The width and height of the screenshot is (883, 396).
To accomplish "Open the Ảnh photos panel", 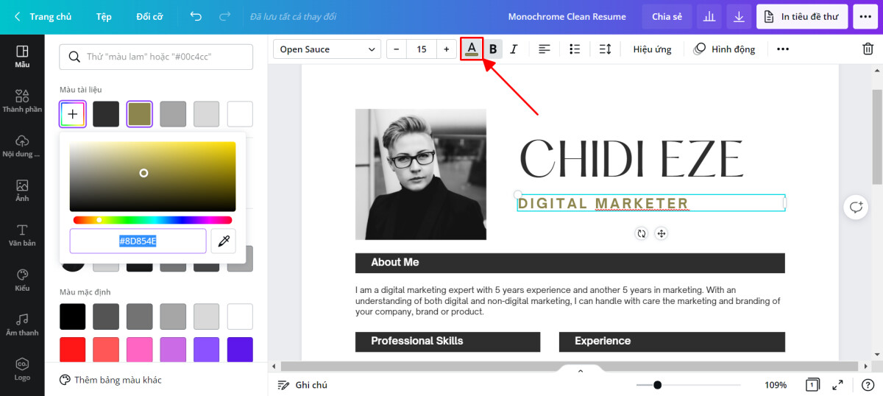I will pyautogui.click(x=22, y=191).
